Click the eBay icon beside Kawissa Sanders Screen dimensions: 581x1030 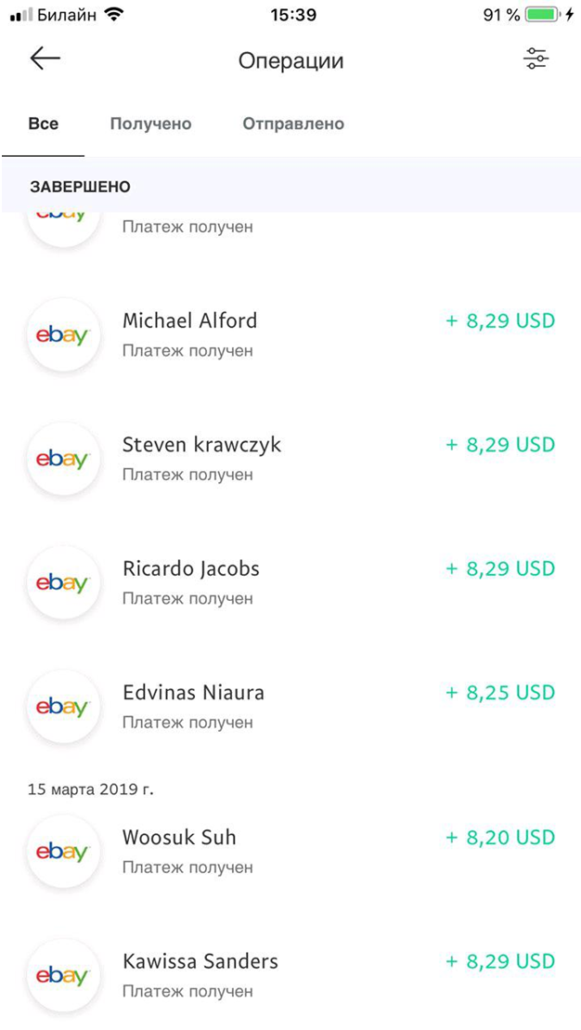62,976
